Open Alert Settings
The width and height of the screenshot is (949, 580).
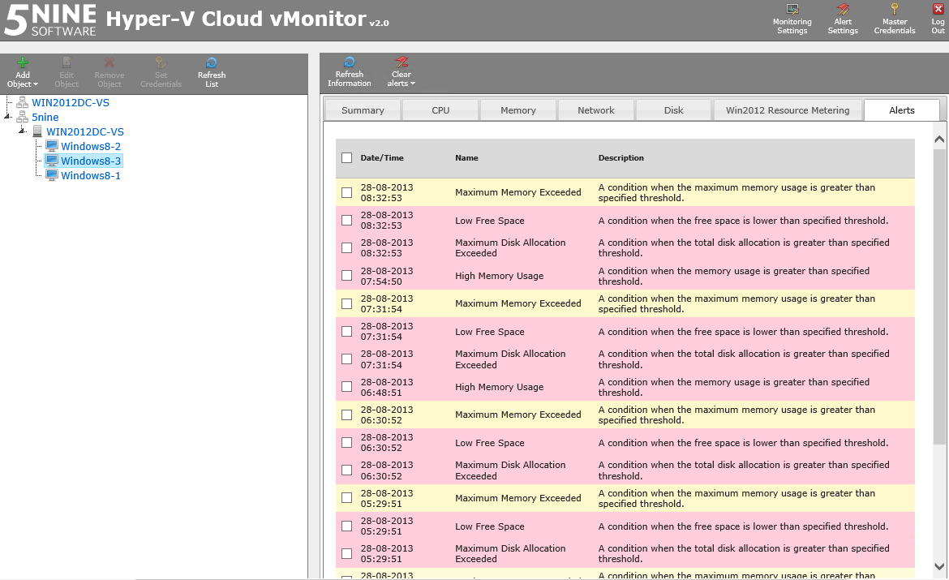(x=843, y=19)
